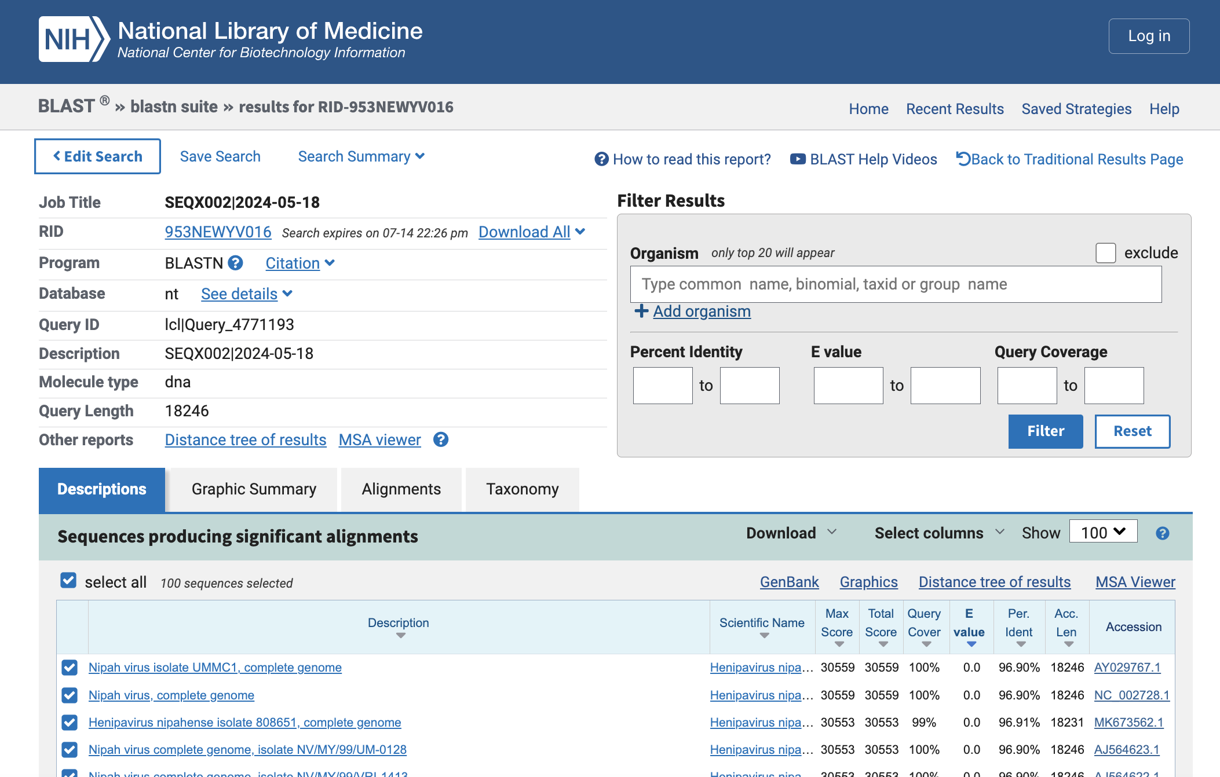1220x777 pixels.
Task: Switch to the Graphic Summary tab
Action: click(x=254, y=489)
